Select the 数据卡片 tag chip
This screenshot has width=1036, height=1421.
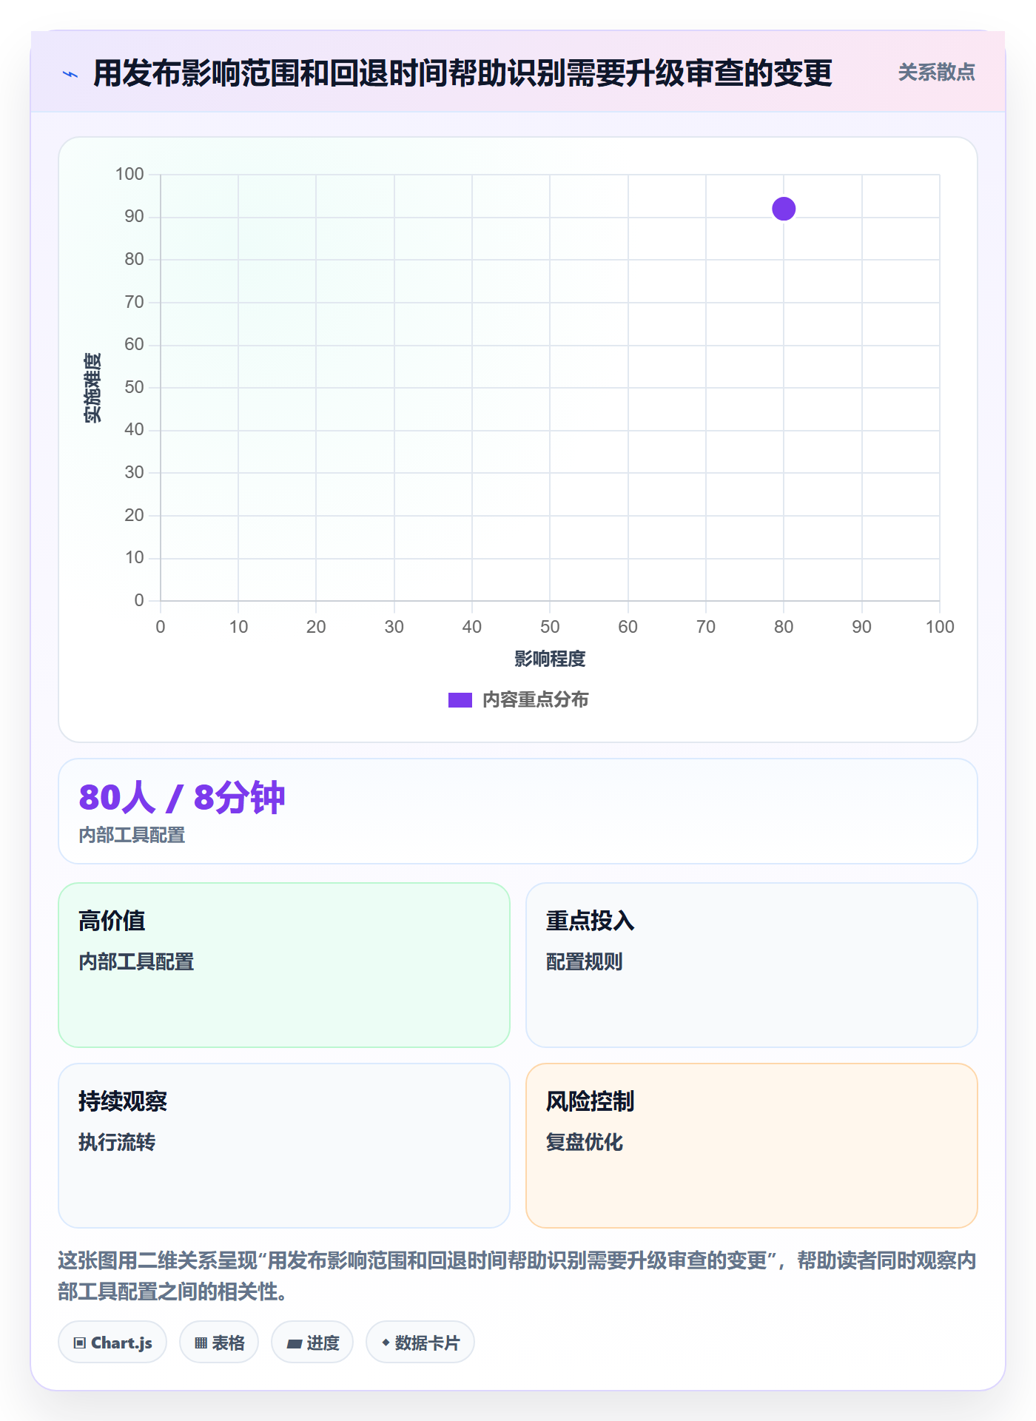pyautogui.click(x=420, y=1343)
